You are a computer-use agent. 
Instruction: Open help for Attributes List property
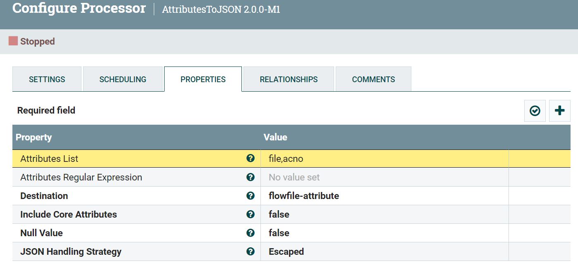tap(250, 159)
